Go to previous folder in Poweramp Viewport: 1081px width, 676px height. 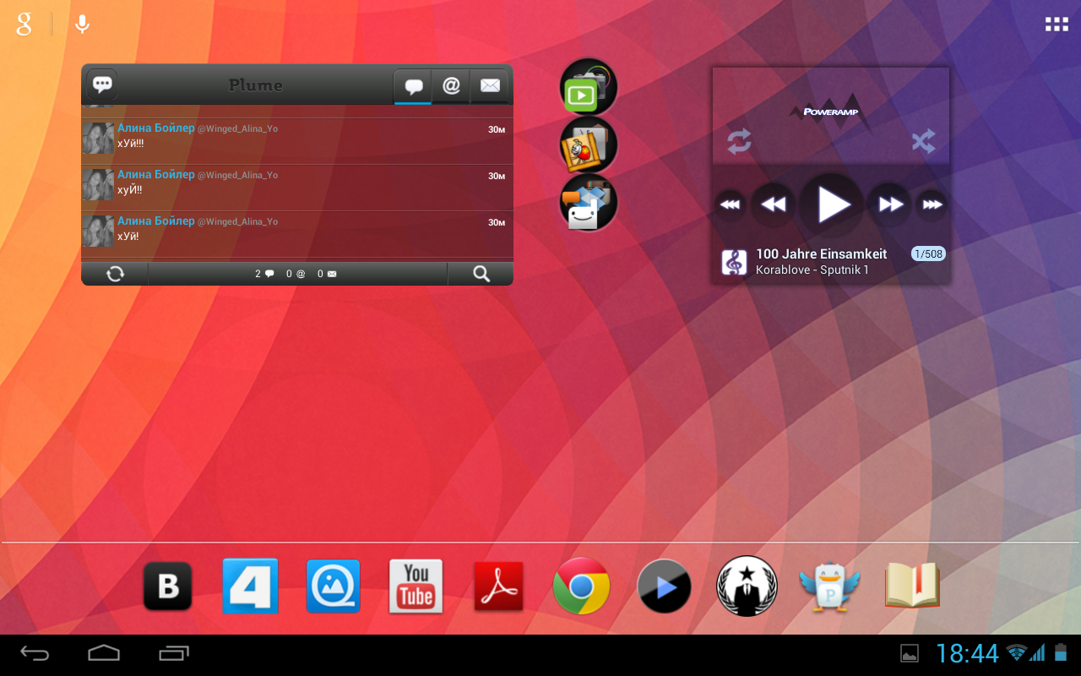[x=731, y=204]
